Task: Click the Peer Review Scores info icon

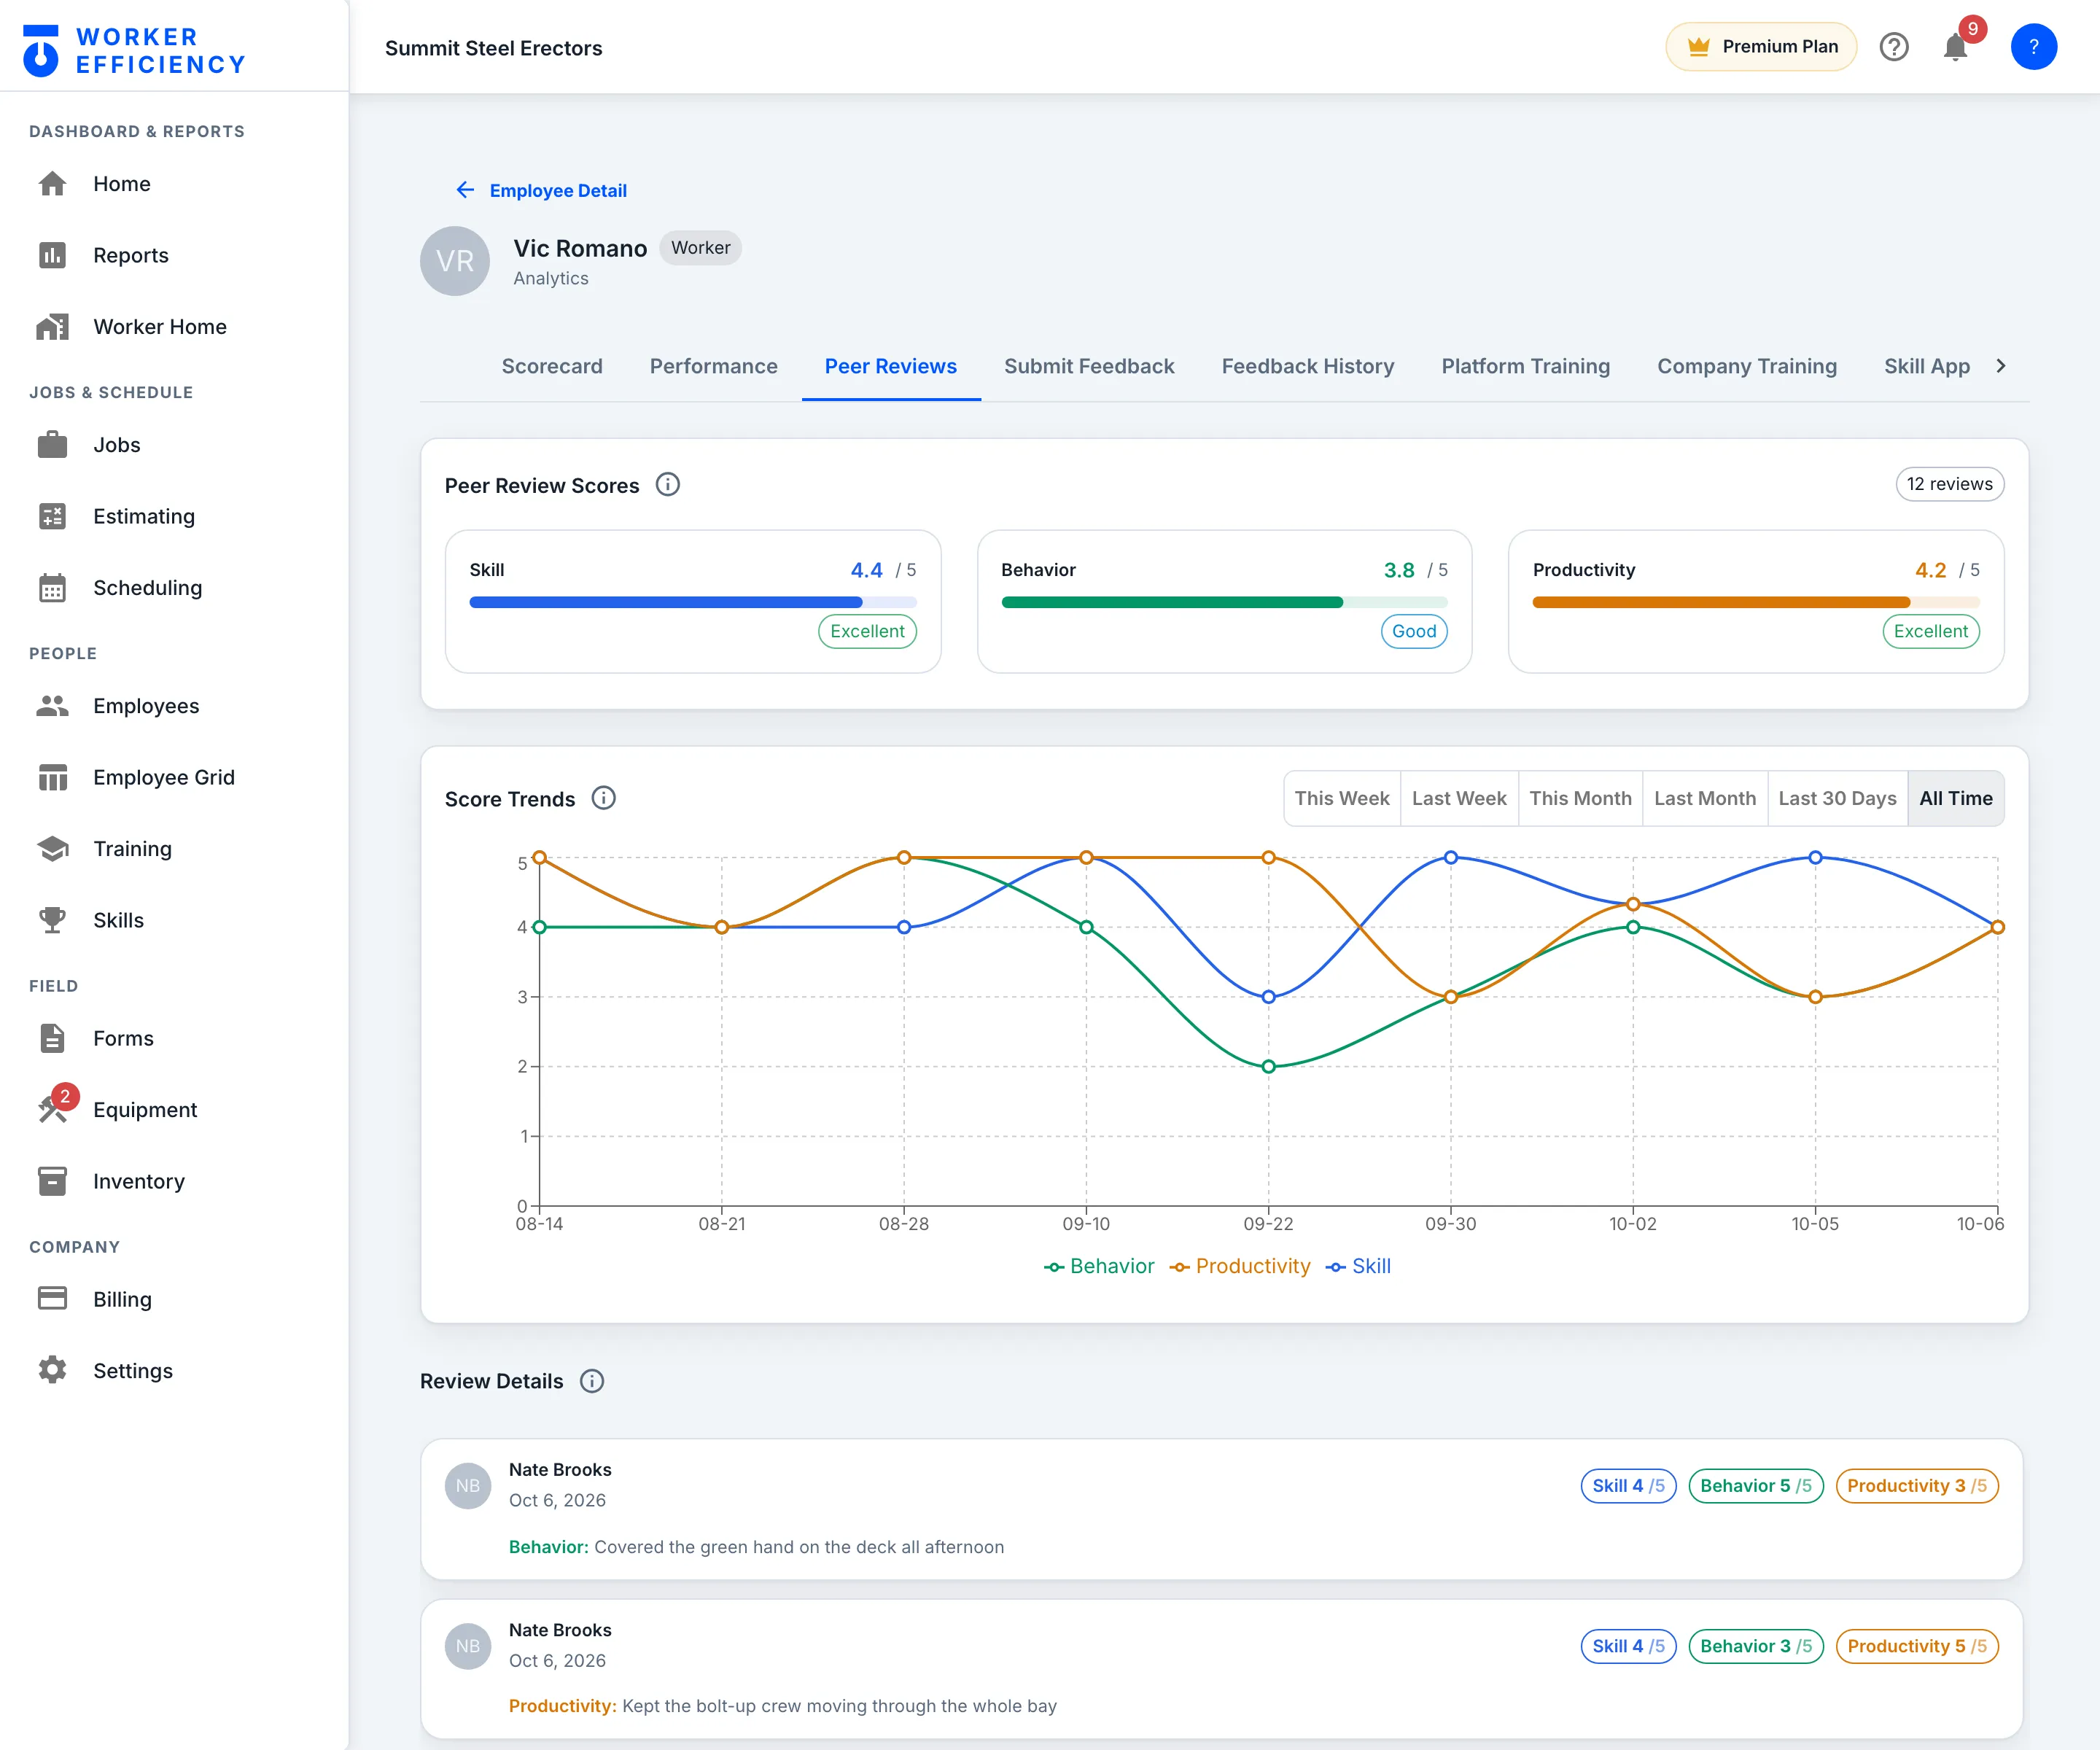Action: coord(668,485)
